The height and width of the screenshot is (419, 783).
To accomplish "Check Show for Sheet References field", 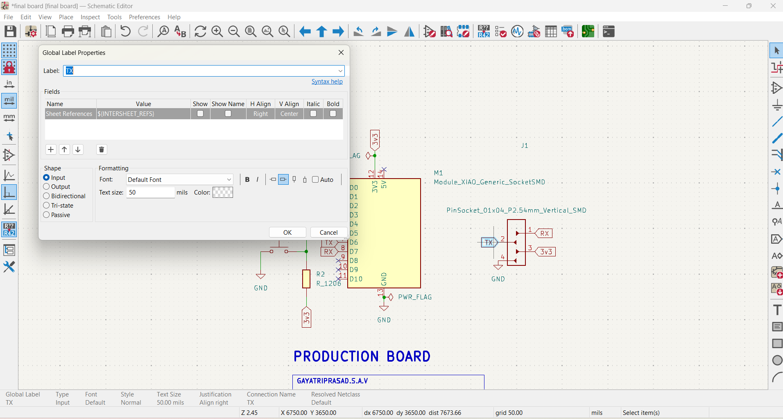I will click(x=200, y=113).
